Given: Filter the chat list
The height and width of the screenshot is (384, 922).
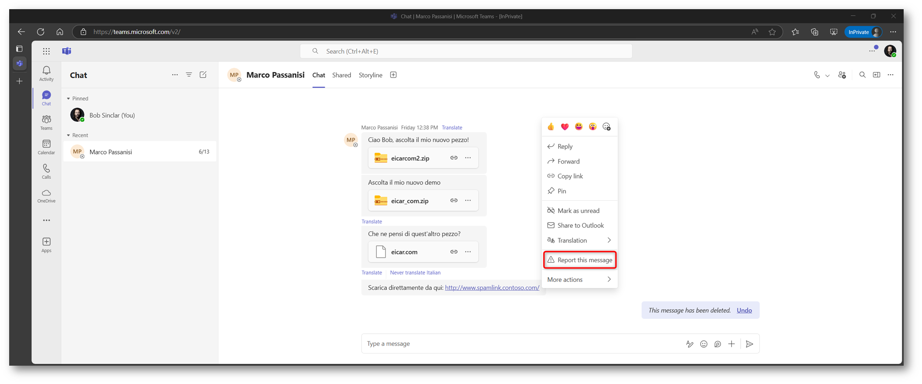Looking at the screenshot, I should click(x=189, y=75).
